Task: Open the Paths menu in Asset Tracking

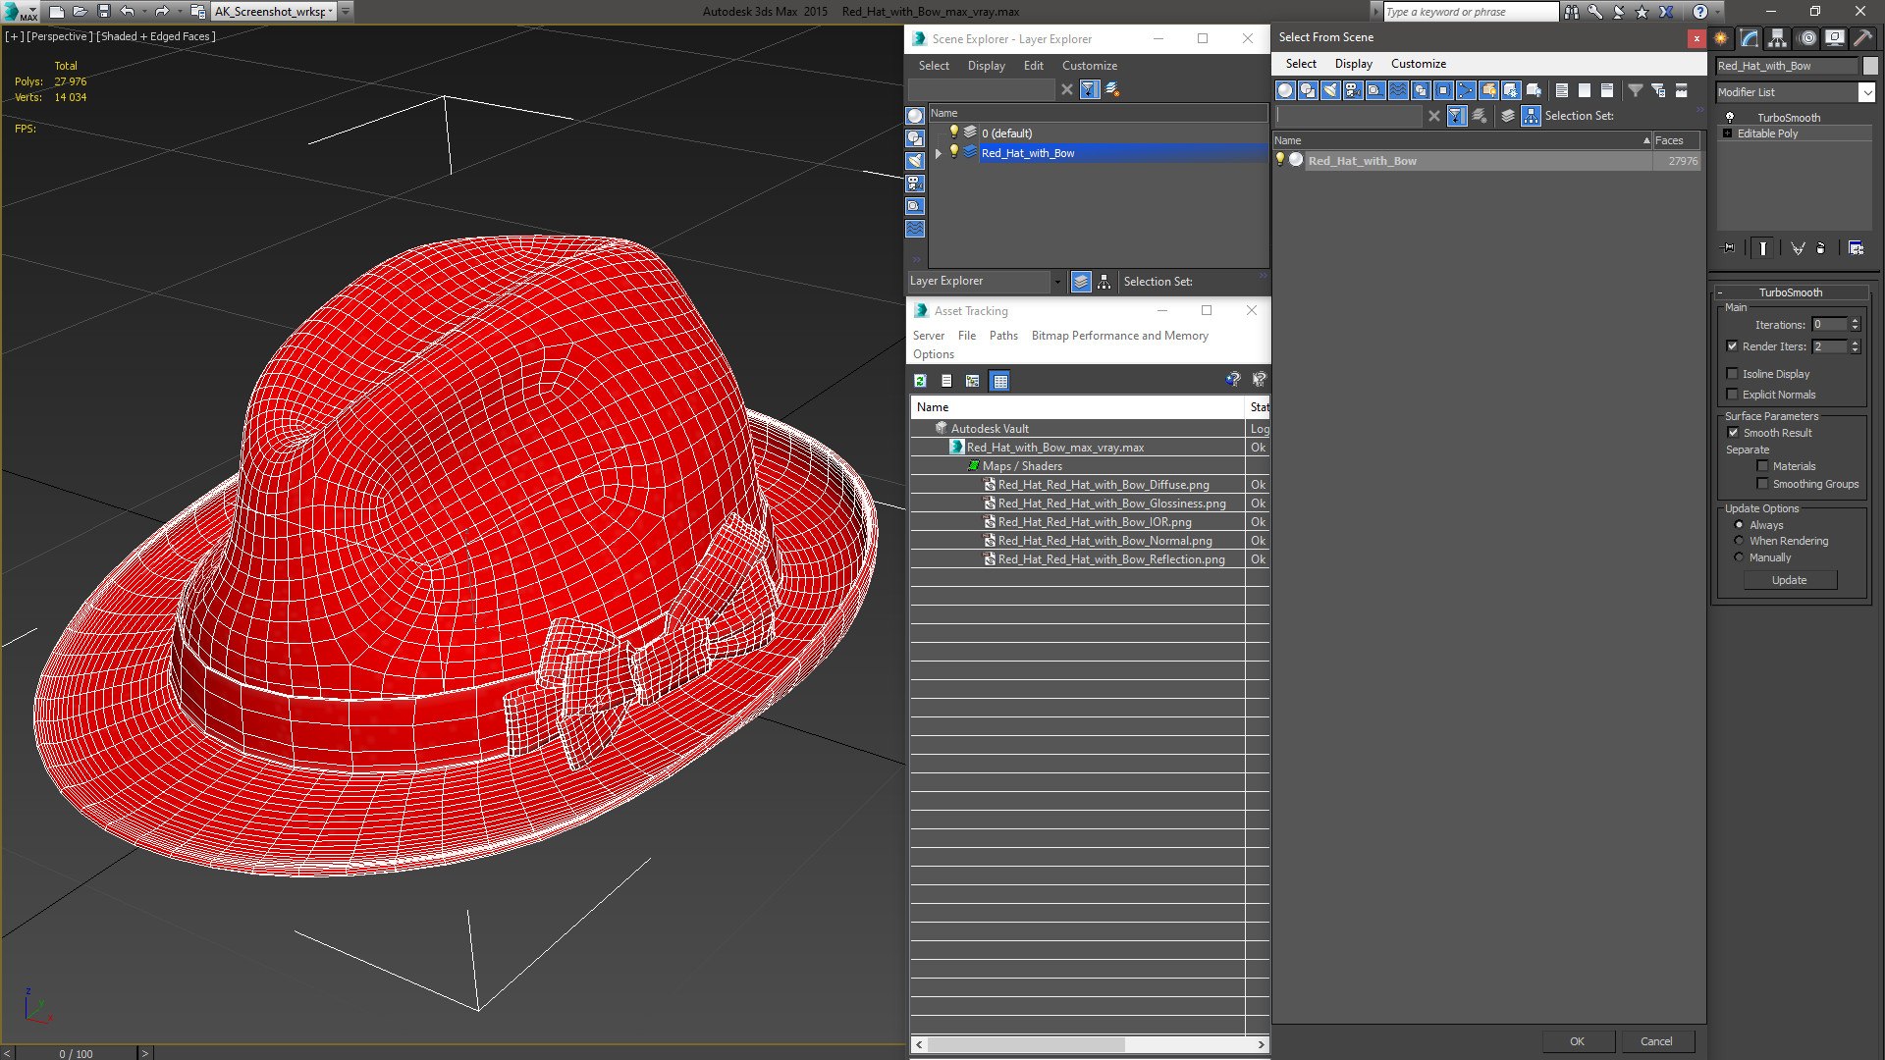Action: (1003, 336)
